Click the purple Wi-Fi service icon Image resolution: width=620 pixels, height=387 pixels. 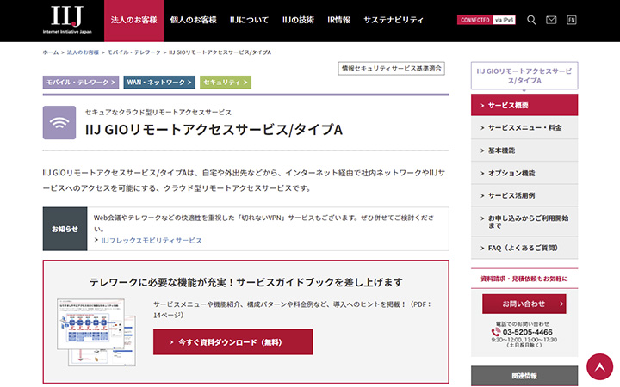point(59,122)
